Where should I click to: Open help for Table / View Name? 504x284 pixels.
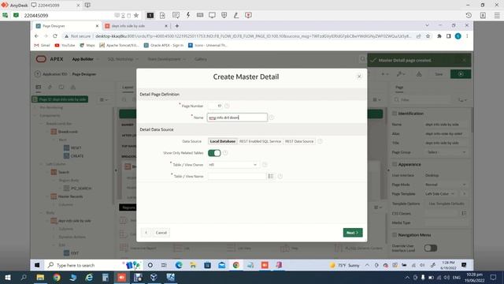coord(280,176)
